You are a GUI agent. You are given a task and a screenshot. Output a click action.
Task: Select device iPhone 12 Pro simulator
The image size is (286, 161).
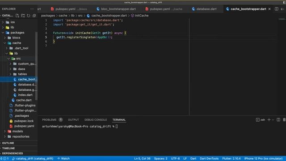263,159
